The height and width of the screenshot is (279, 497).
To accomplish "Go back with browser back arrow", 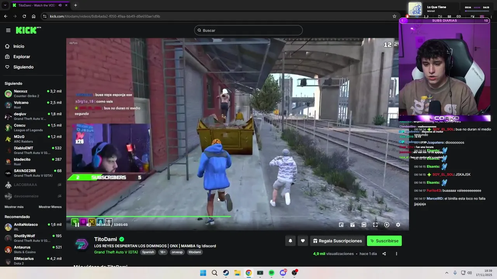I will pyautogui.click(x=5, y=16).
